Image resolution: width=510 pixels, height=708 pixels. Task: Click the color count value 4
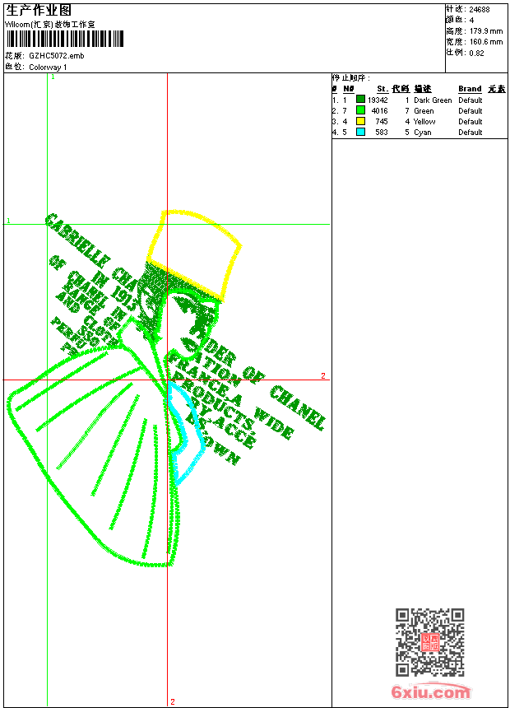[471, 21]
